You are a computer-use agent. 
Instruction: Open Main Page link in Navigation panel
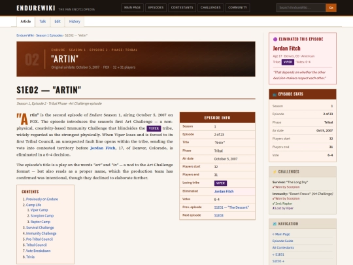tap(281, 234)
